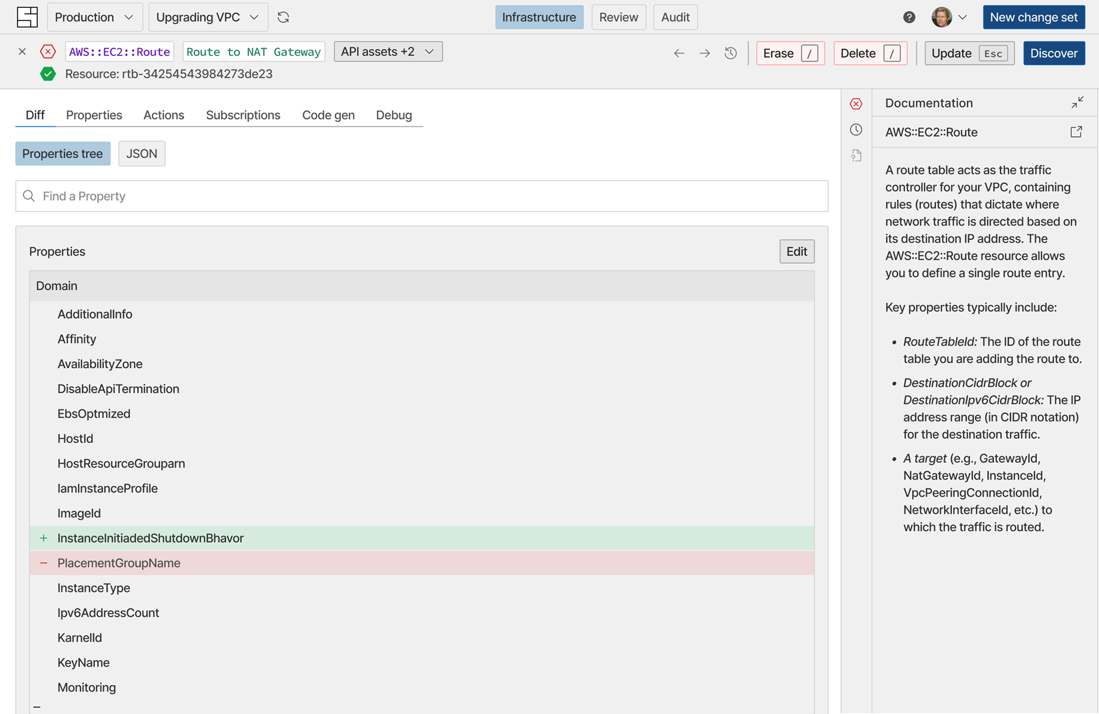This screenshot has height=714, width=1099.
Task: Click the document question icon in the side strip
Action: tap(856, 155)
